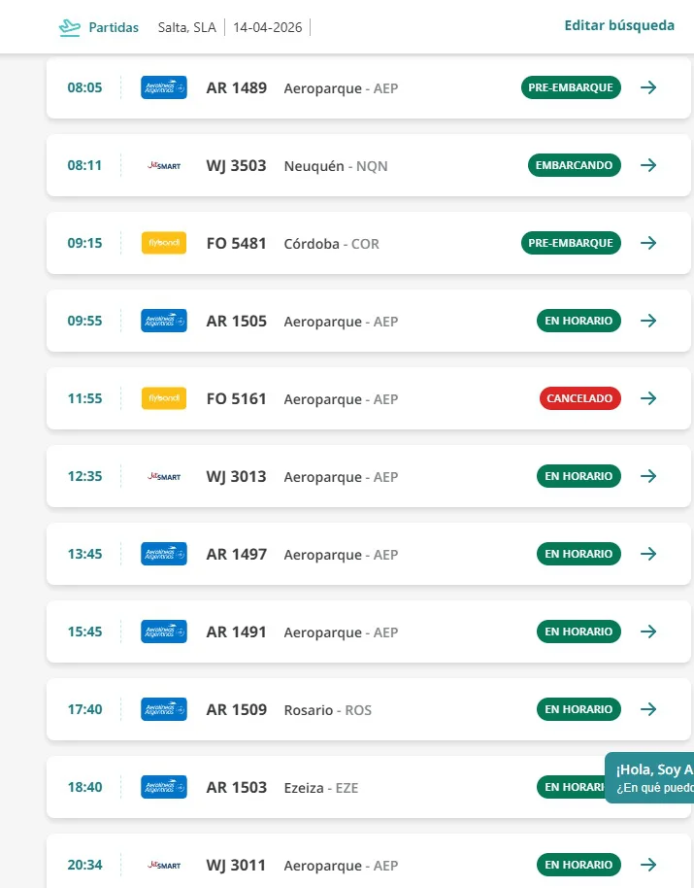Open details arrow for flight AR 1497

click(648, 554)
